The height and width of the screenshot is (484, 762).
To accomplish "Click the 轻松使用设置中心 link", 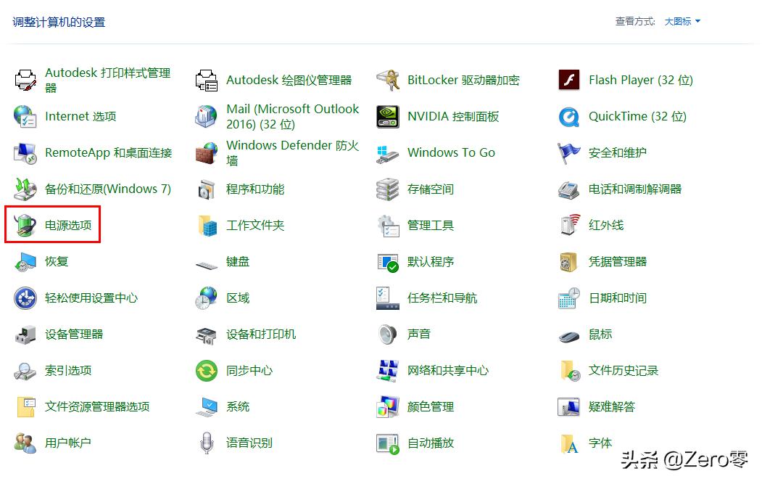I will coord(91,298).
